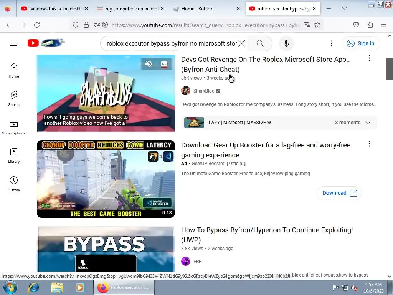Clear the search box with the X
Screen dimensions: 393x295
(242, 43)
